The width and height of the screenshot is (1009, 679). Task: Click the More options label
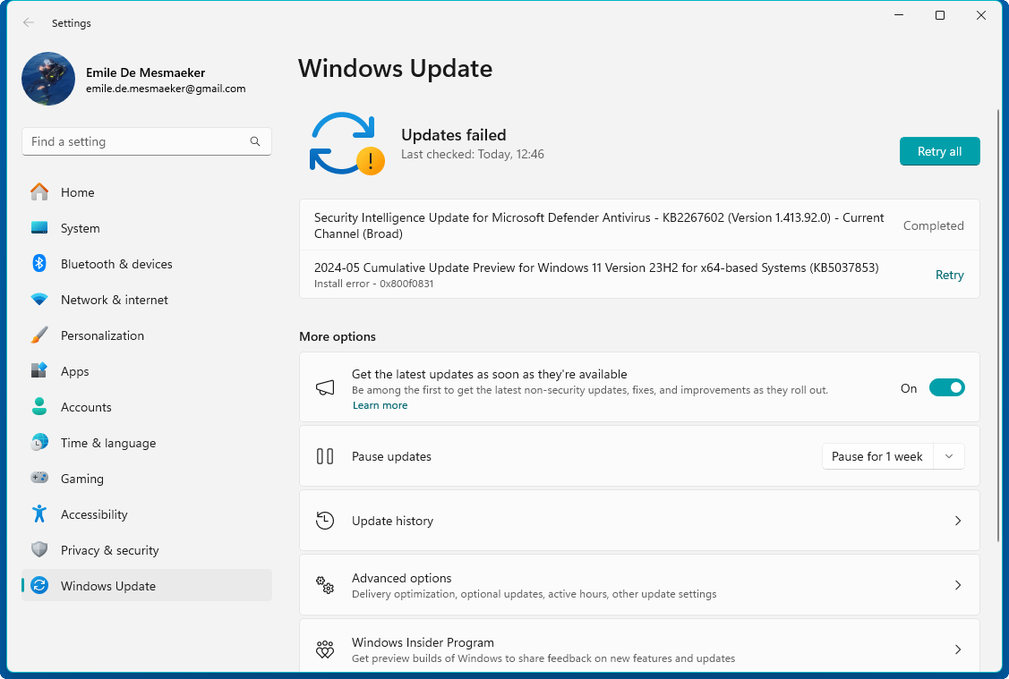[x=338, y=336]
